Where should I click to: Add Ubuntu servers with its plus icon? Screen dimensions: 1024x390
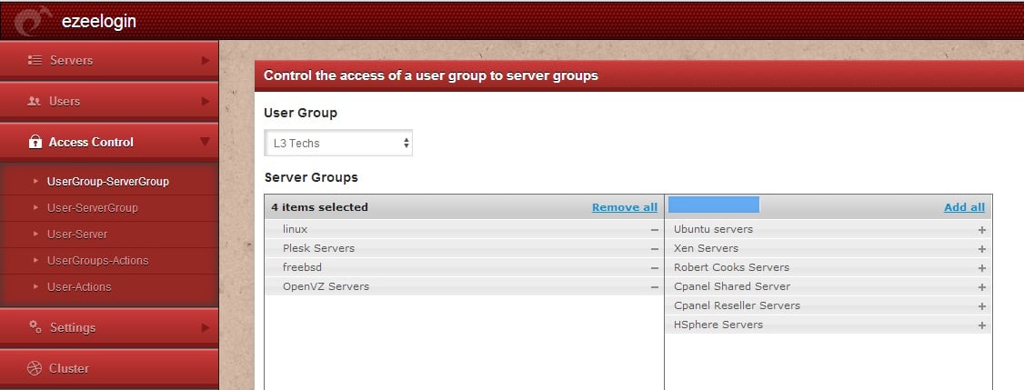coord(981,230)
